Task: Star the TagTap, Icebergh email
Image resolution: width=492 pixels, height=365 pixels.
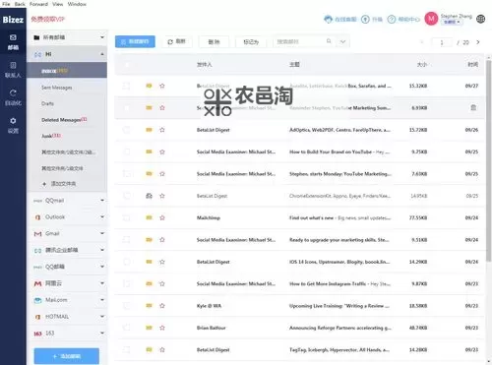Action: coord(162,349)
